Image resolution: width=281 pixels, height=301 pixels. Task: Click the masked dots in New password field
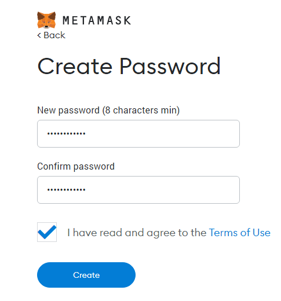(66, 134)
